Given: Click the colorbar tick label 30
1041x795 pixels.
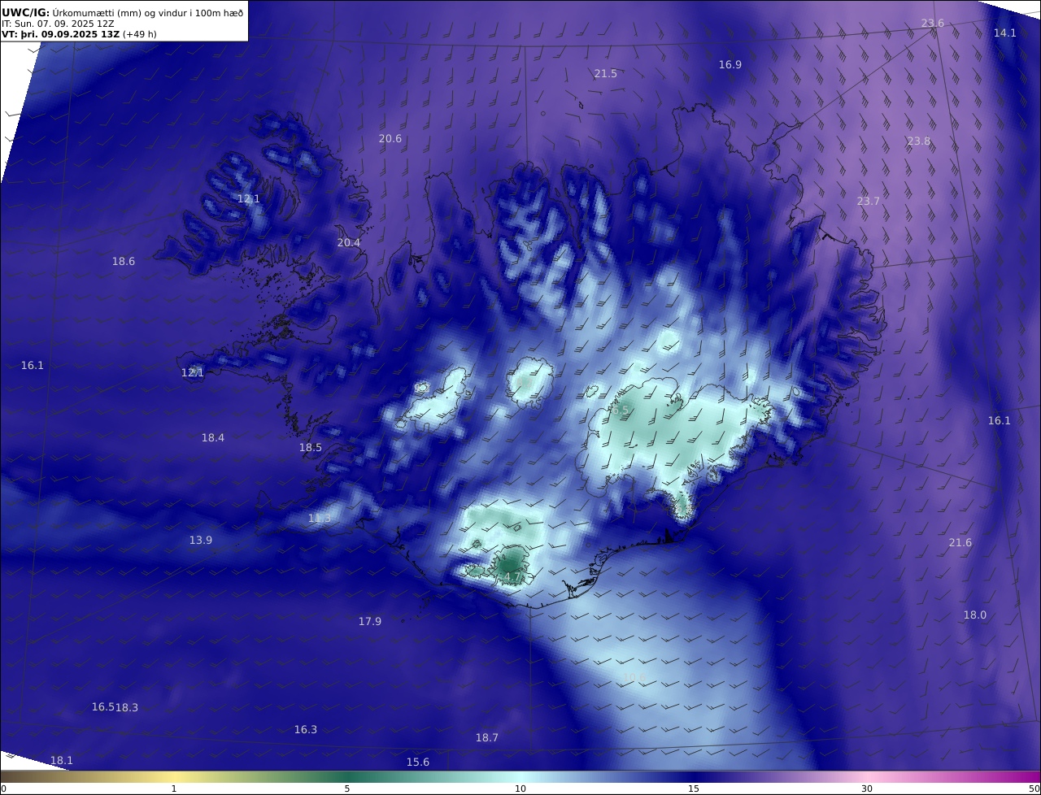Looking at the screenshot, I should tap(867, 788).
